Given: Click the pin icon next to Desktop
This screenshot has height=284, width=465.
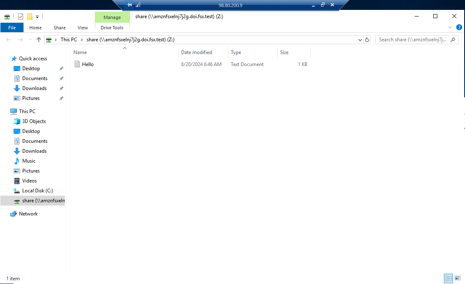Looking at the screenshot, I should point(61,69).
